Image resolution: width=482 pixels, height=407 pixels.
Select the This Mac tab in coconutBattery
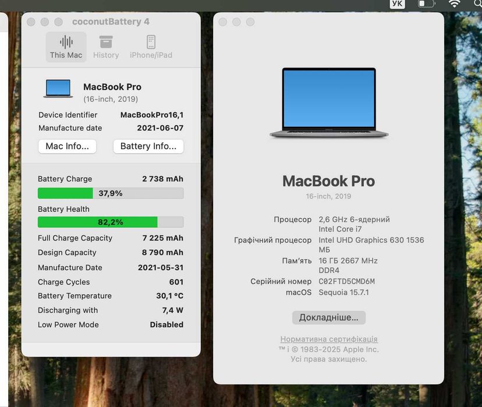click(x=66, y=47)
